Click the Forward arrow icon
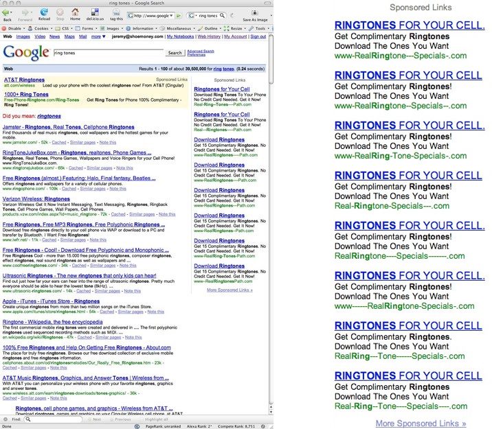This screenshot has width=492, height=429. 25,12
